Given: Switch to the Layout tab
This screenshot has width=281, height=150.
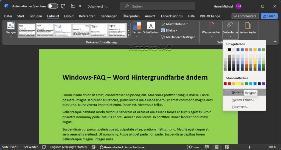Looking at the screenshot, I should (x=69, y=16).
